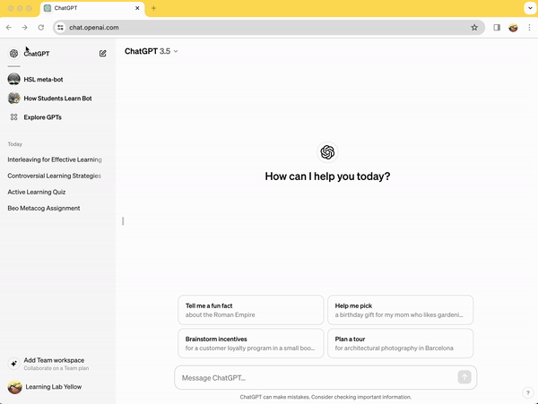Click the ChatGPT logo in sidebar
This screenshot has width=538, height=404.
pos(13,54)
